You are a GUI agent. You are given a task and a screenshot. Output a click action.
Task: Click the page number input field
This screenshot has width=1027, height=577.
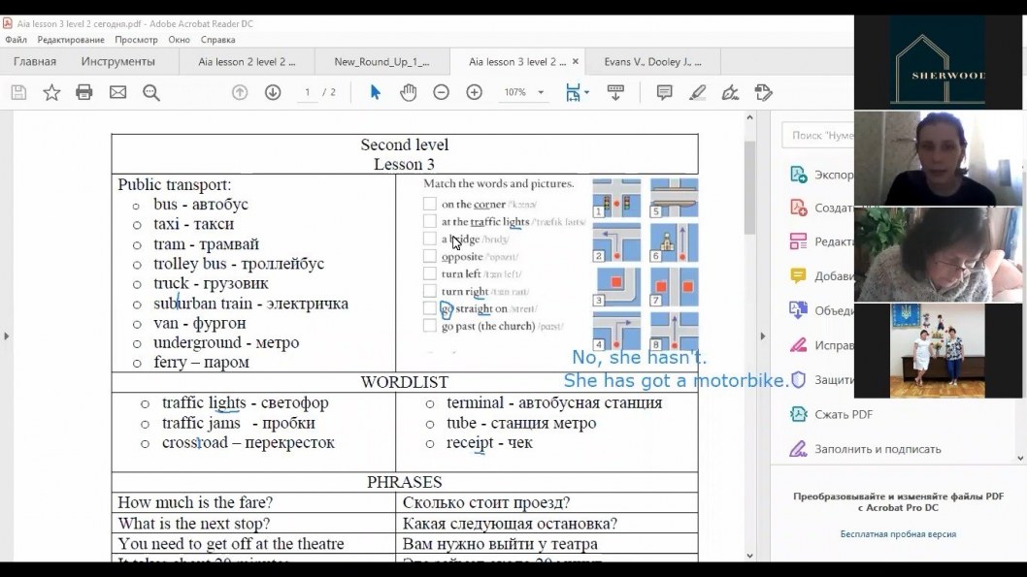(x=307, y=92)
